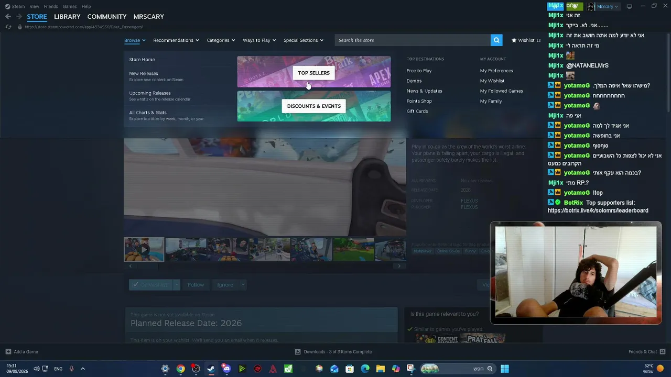Click the Steam store URL address
This screenshot has height=377, width=671.
pyautogui.click(x=84, y=27)
